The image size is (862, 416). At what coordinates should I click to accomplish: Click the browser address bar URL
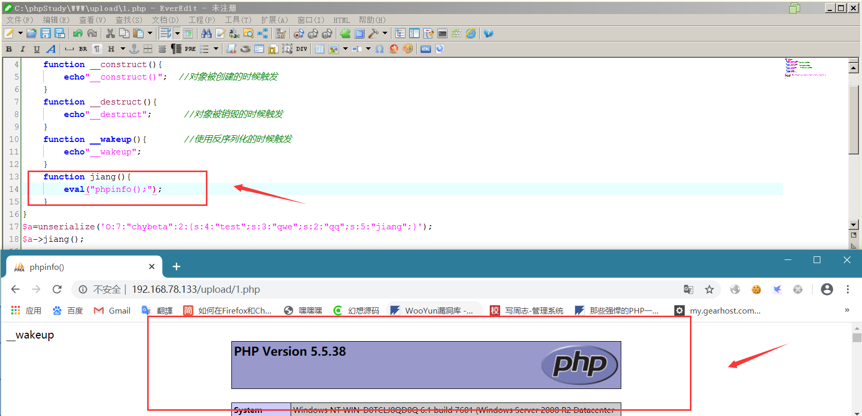click(196, 289)
